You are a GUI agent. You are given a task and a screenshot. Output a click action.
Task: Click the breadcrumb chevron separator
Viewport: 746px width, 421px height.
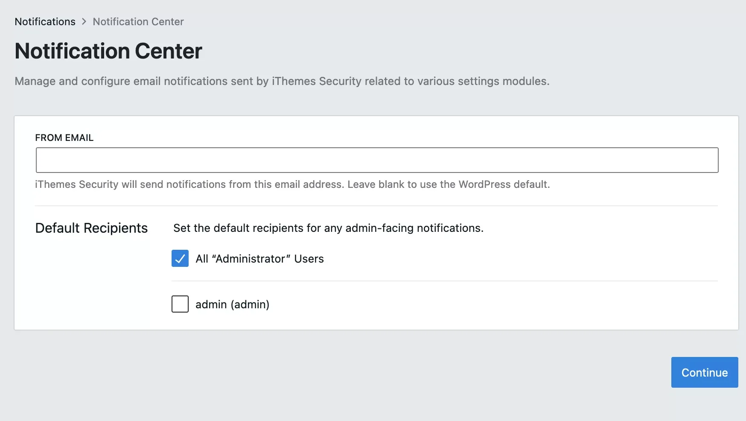[84, 22]
